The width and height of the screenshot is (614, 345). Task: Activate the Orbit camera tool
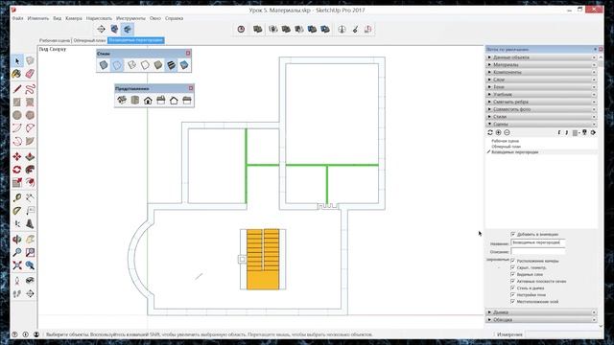click(17, 240)
